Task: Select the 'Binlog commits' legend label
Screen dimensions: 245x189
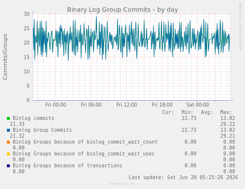Action: pyautogui.click(x=34, y=118)
